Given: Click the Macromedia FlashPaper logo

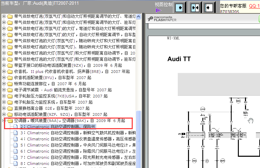Looking at the screenshot, I should tap(162, 19).
